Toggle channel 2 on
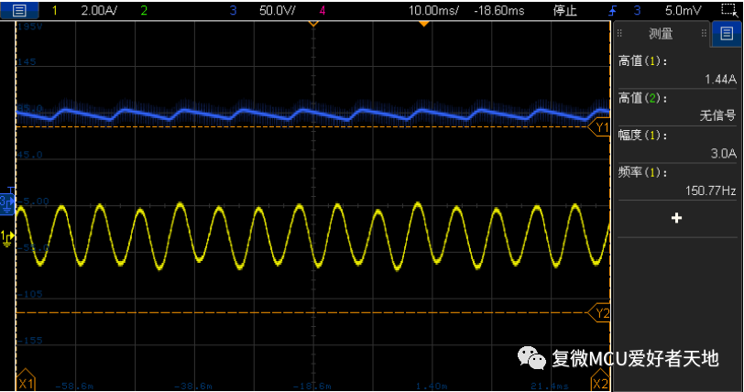Viewport: 744px width, 392px height. 144,10
